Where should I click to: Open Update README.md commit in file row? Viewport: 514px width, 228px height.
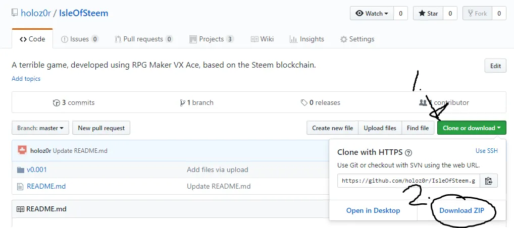pos(219,186)
